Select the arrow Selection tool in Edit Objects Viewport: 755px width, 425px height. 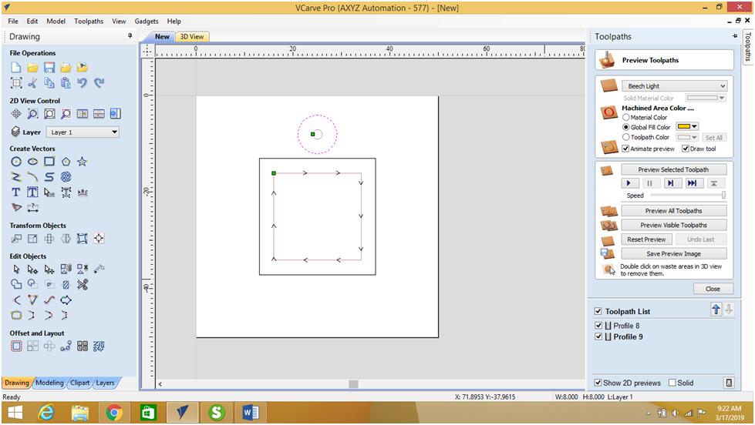click(16, 269)
